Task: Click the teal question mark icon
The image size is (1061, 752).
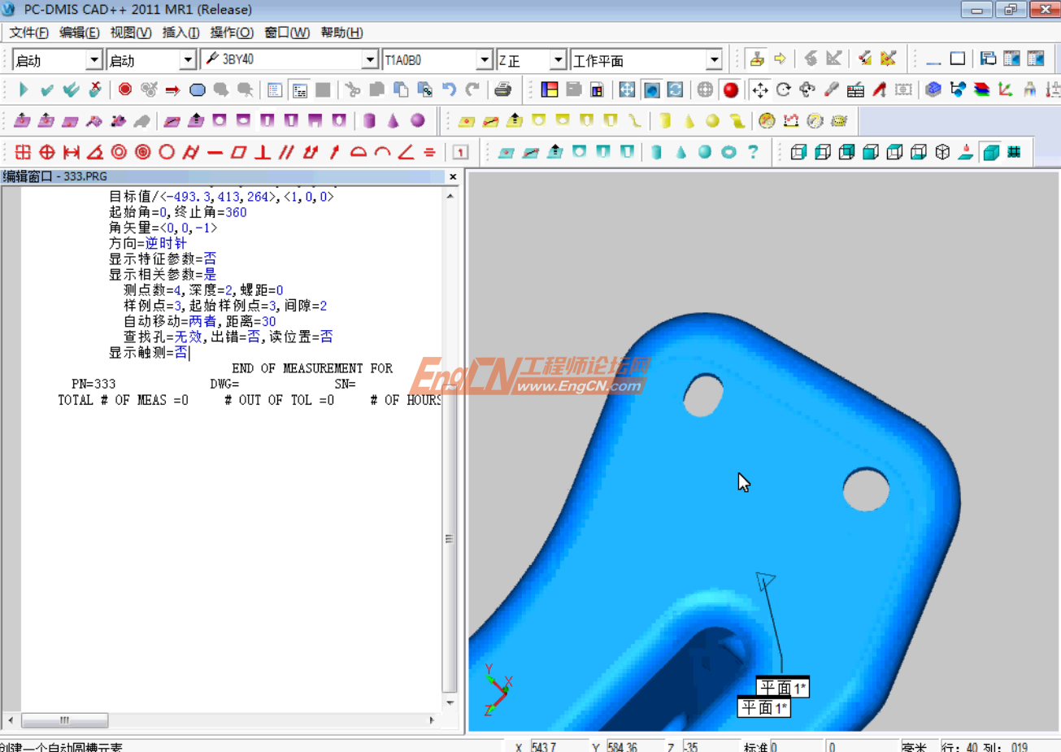Action: pos(753,152)
